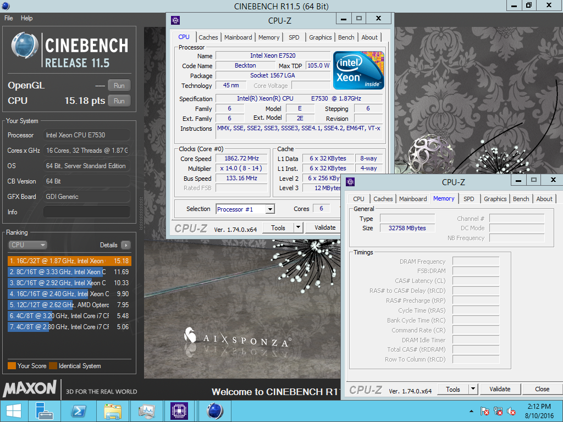Select ranking row 4. 16C/16T @ 2.40 GHz
Viewport: 563px width, 422px height.
(x=69, y=294)
